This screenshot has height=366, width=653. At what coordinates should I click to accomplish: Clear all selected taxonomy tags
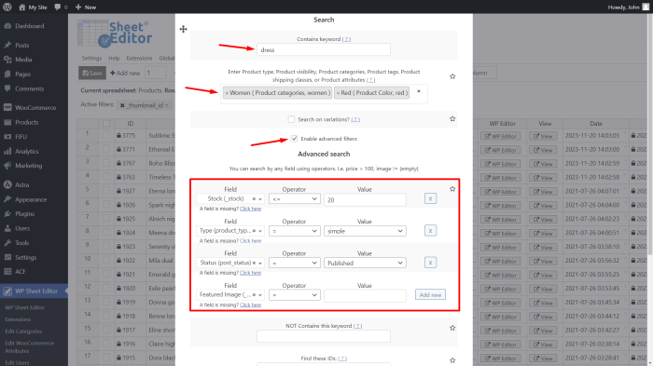tap(419, 91)
